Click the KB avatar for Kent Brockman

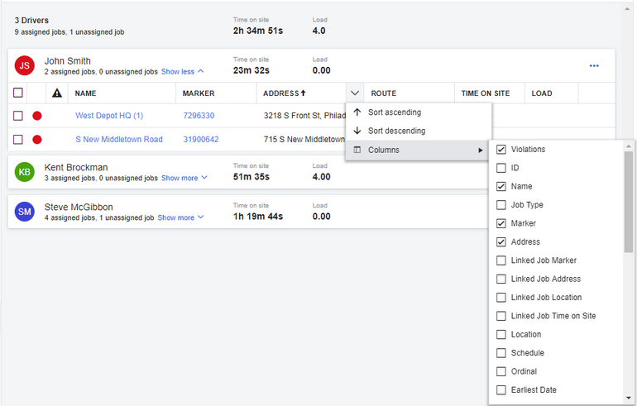pos(24,172)
